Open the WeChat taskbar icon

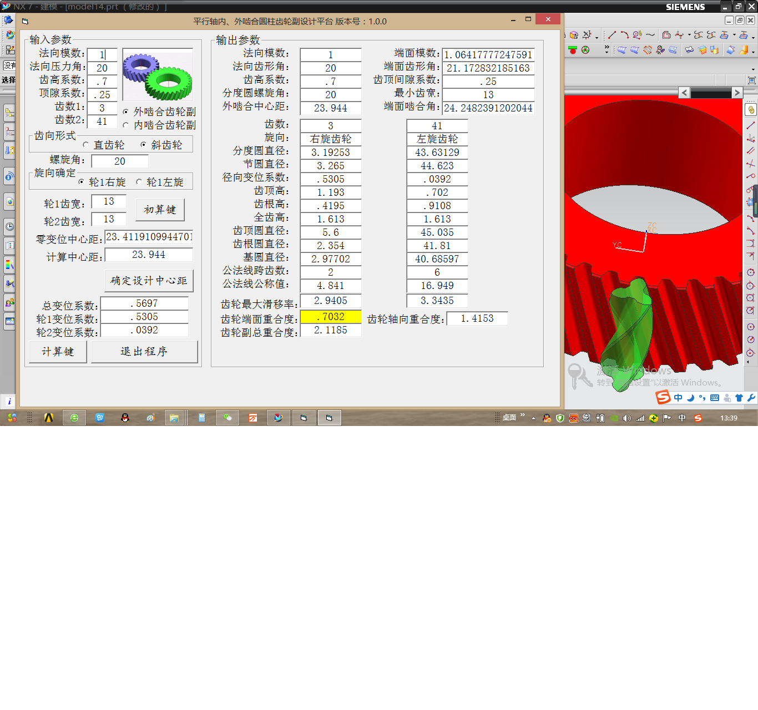click(x=228, y=418)
